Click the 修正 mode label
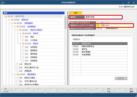137x97 pixels. [76, 13]
